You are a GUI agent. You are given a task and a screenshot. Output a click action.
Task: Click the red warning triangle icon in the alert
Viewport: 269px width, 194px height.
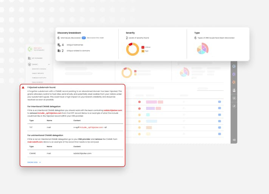point(23,88)
